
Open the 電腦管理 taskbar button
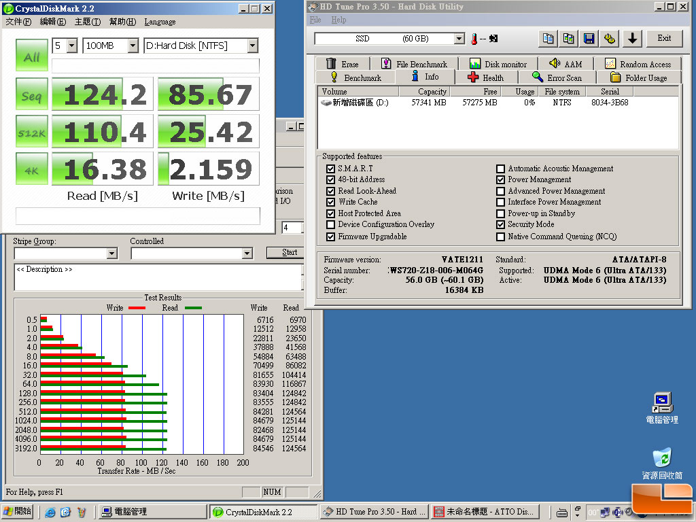pos(152,512)
